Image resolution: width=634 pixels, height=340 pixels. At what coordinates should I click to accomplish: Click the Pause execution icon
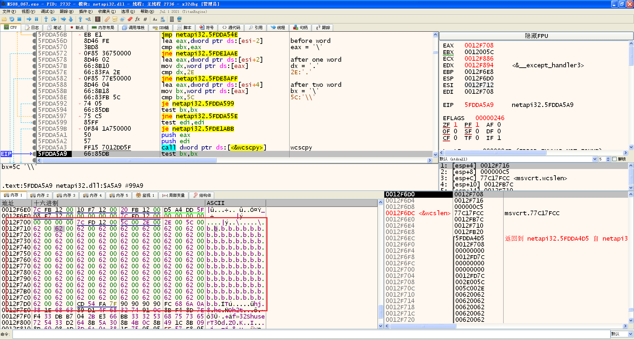(x=36, y=19)
